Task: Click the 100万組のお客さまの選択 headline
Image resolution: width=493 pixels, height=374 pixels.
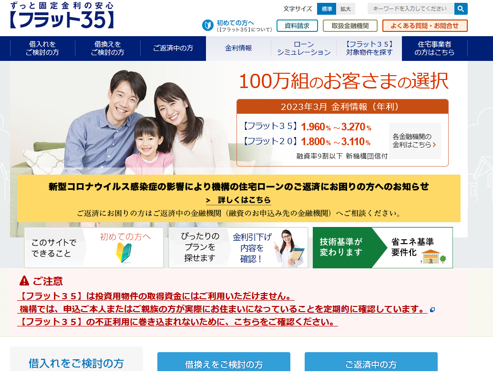Action: tap(344, 81)
